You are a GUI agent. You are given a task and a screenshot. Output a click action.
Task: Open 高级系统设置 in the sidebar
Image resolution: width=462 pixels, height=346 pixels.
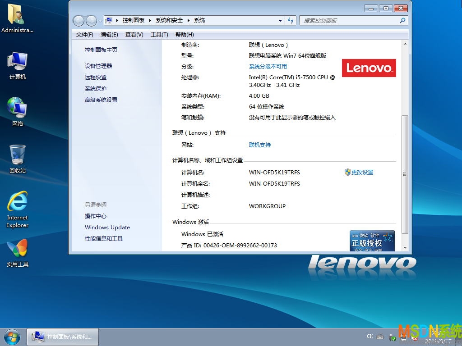(x=101, y=100)
